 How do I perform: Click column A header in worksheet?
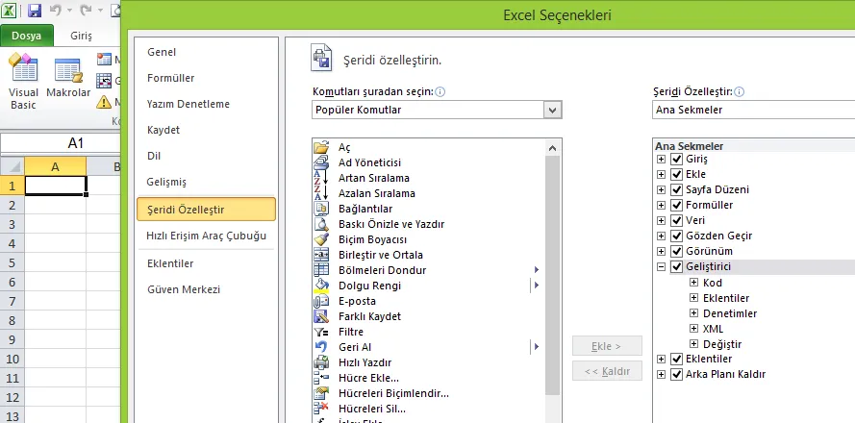point(55,167)
